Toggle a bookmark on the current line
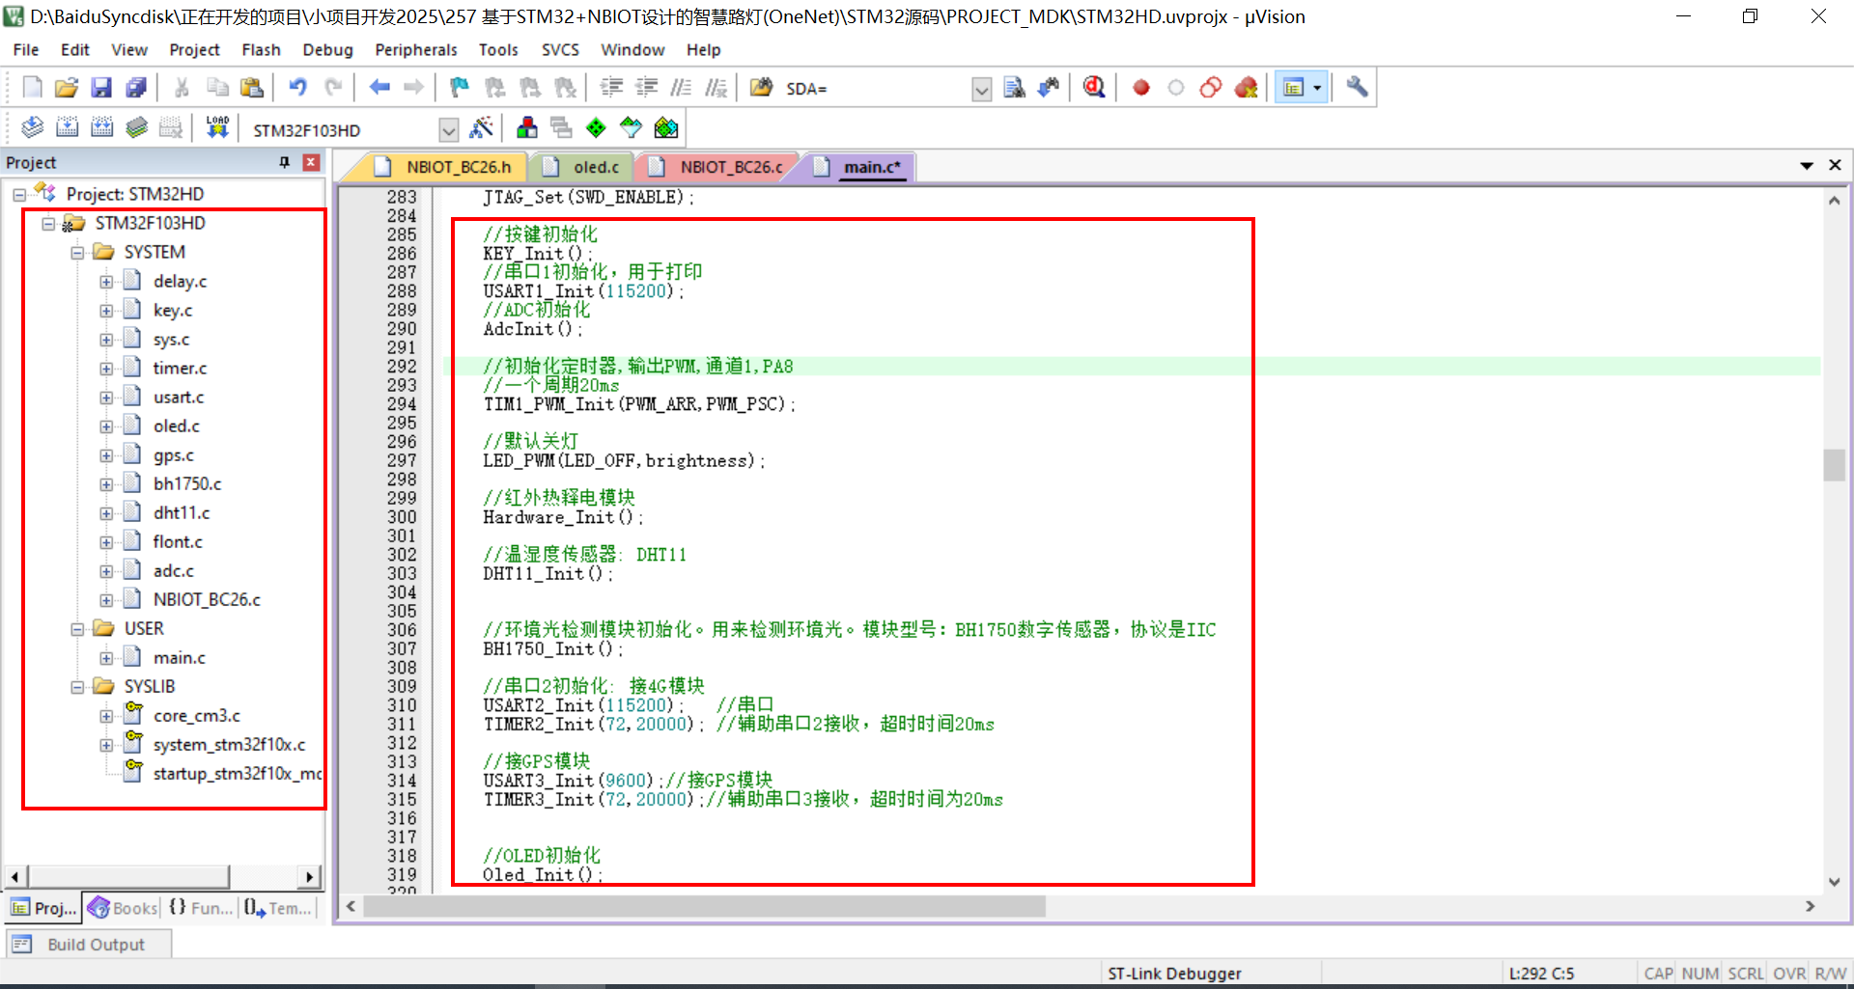1854x989 pixels. tap(459, 88)
